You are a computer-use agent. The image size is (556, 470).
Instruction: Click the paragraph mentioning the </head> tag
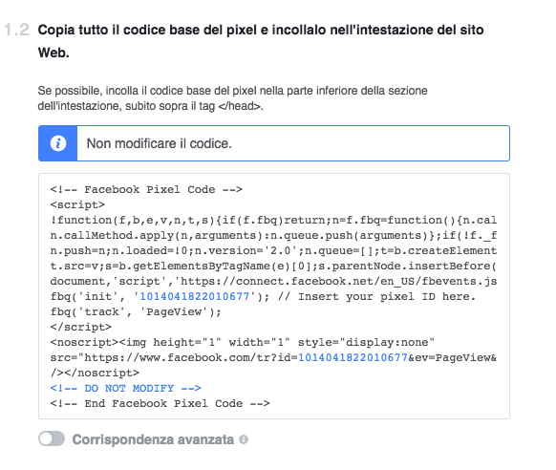(x=232, y=98)
